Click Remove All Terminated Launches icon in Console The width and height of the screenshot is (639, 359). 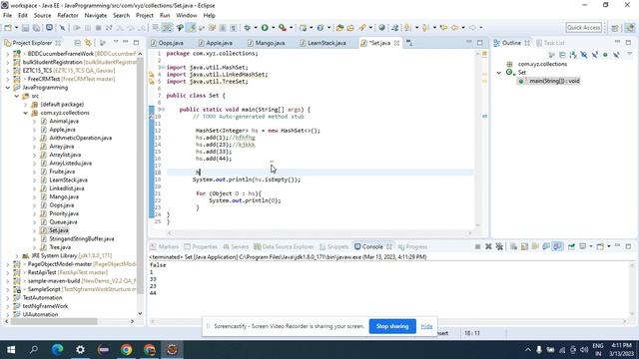pos(499,246)
